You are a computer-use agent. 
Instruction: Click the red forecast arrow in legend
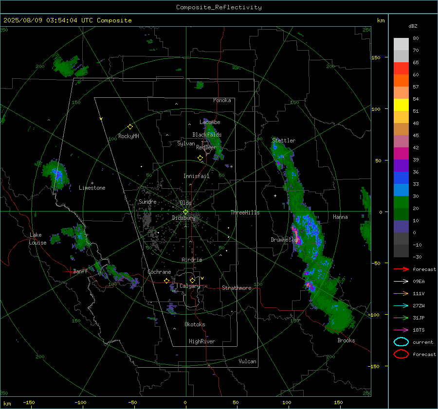(401, 269)
